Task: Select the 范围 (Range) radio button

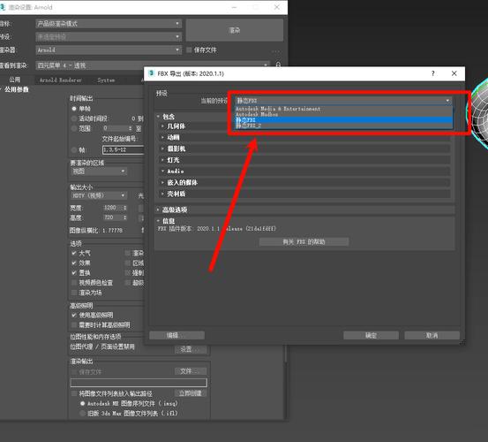Action: tap(74, 128)
